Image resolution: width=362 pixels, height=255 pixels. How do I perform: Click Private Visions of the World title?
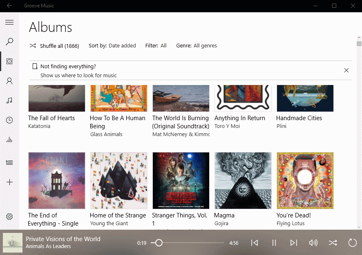[63, 239]
